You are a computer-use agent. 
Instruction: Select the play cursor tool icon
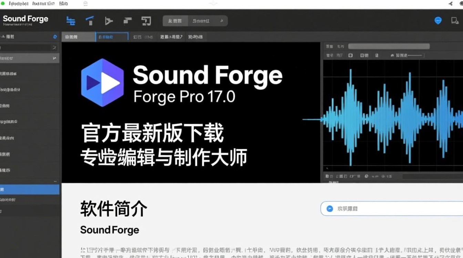coord(109,21)
